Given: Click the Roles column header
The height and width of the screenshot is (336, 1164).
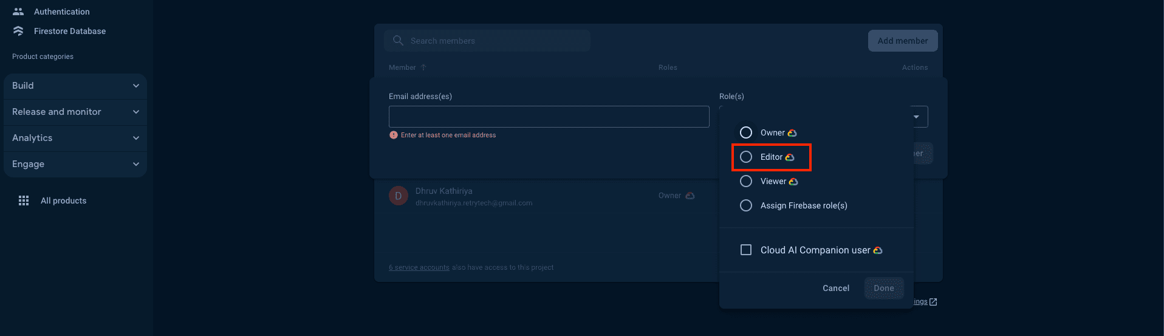Looking at the screenshot, I should (668, 67).
